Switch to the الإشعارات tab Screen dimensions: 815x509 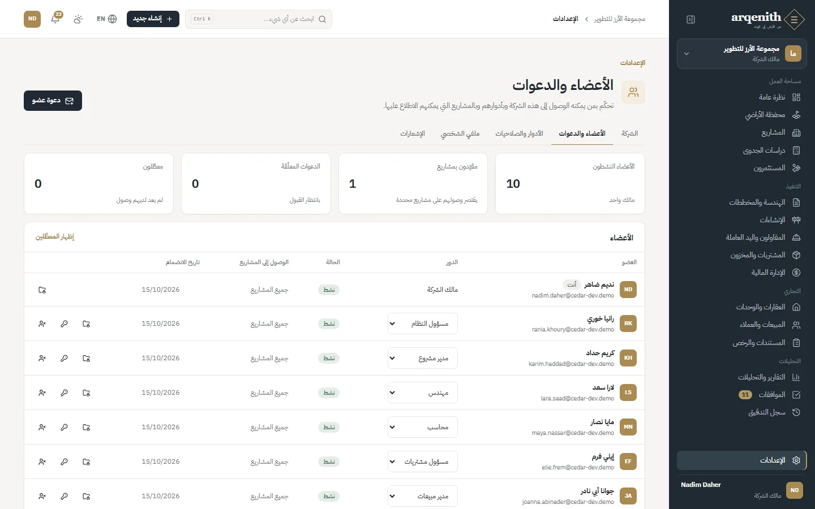tap(413, 133)
